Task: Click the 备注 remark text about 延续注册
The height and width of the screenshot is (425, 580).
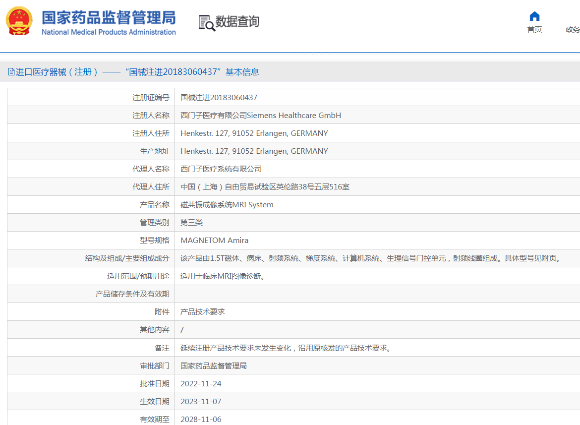Action: pyautogui.click(x=287, y=348)
